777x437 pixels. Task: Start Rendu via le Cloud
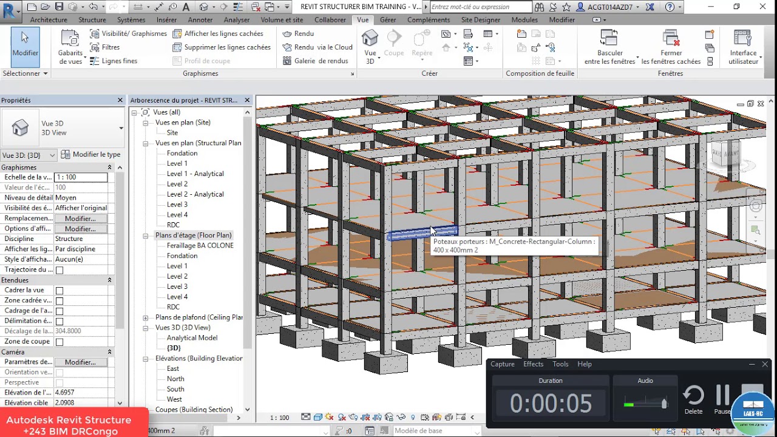[317, 47]
